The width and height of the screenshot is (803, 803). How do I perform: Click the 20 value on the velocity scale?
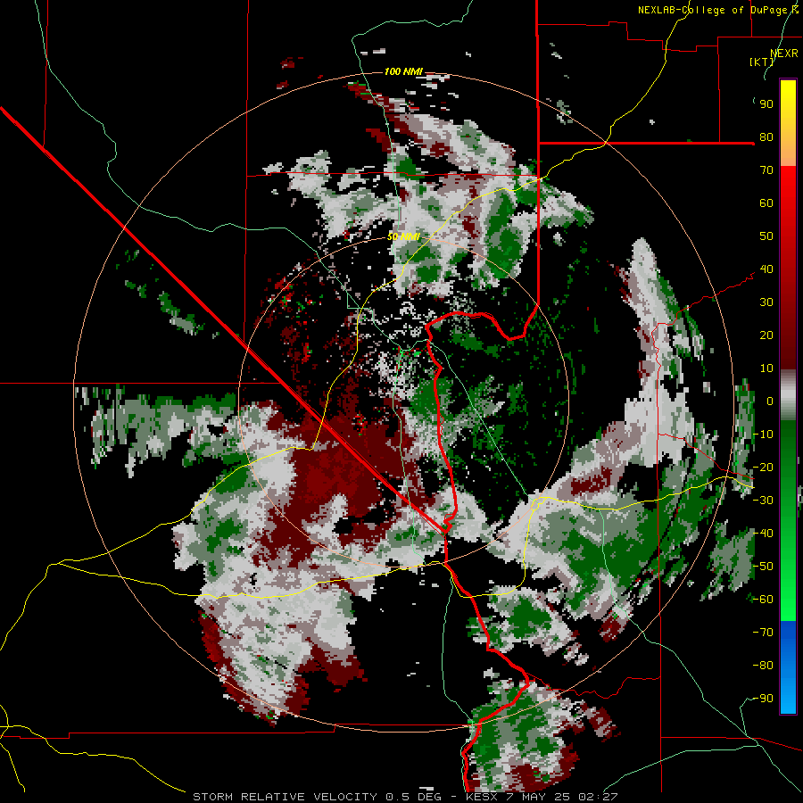(766, 335)
